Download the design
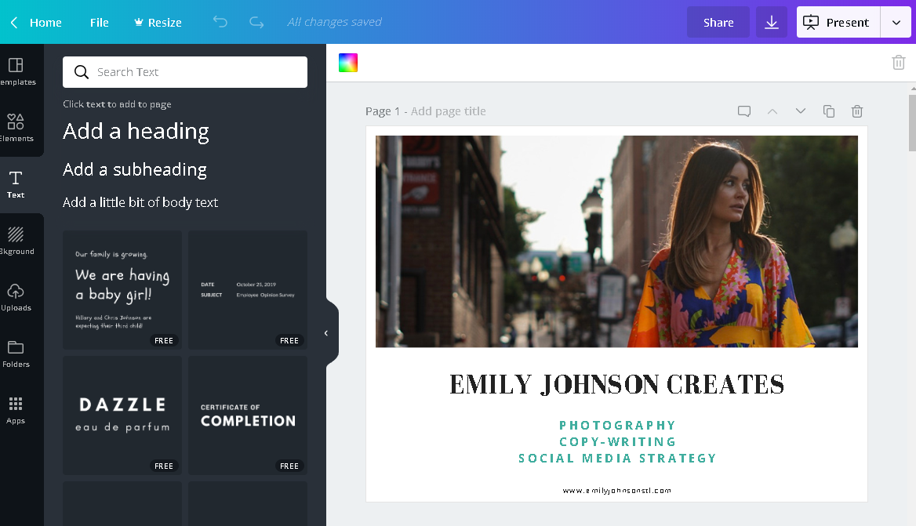The image size is (916, 526). point(771,22)
